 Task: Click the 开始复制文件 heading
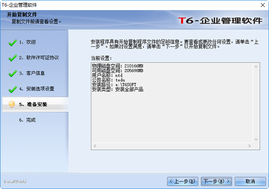(x=22, y=15)
